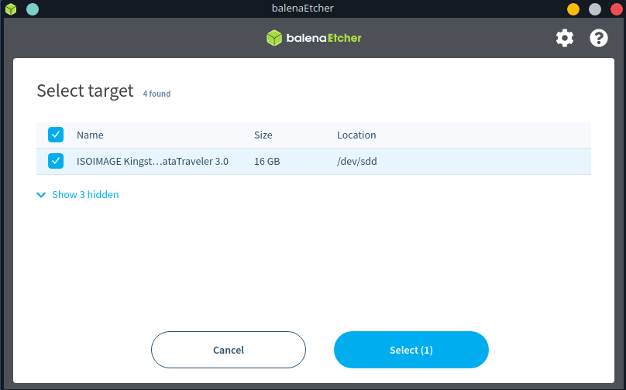Click the 'Show 3 hidden' link text
The height and width of the screenshot is (390, 626).
(85, 195)
